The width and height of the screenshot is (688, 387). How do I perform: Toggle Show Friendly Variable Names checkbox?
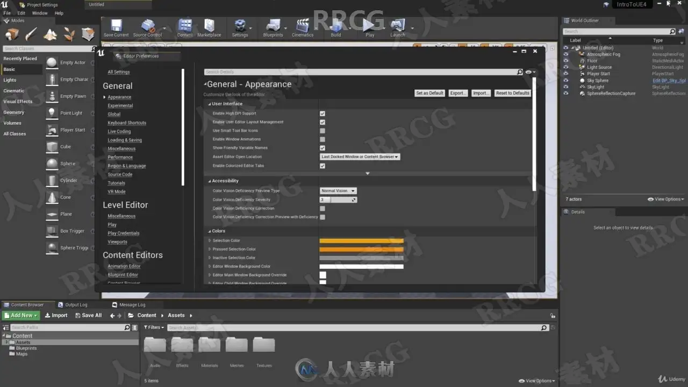(x=322, y=148)
